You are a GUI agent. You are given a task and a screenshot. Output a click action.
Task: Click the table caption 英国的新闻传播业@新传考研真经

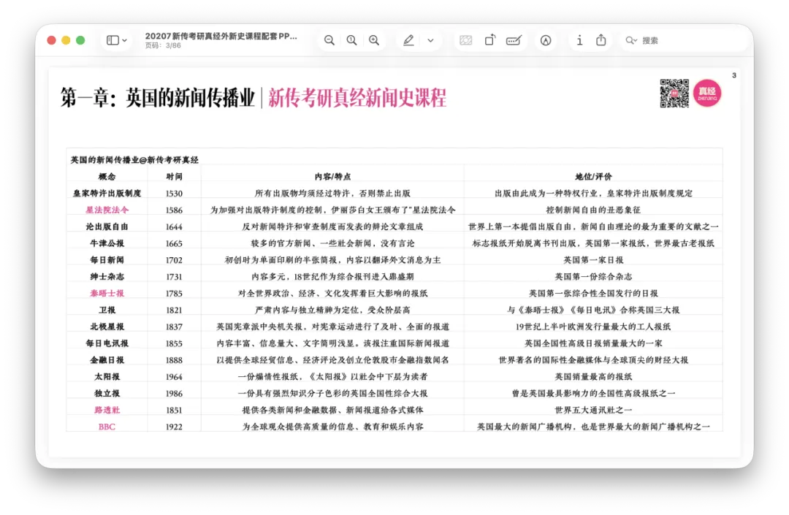coord(134,160)
